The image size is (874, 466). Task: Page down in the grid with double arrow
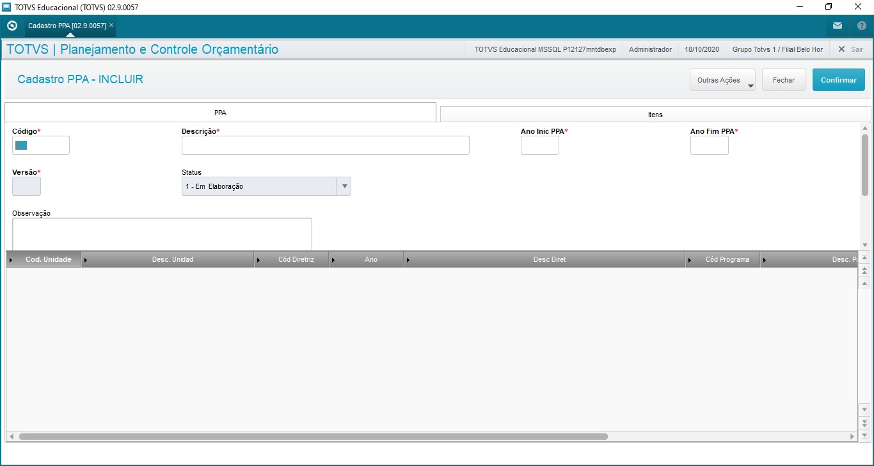tap(864, 422)
